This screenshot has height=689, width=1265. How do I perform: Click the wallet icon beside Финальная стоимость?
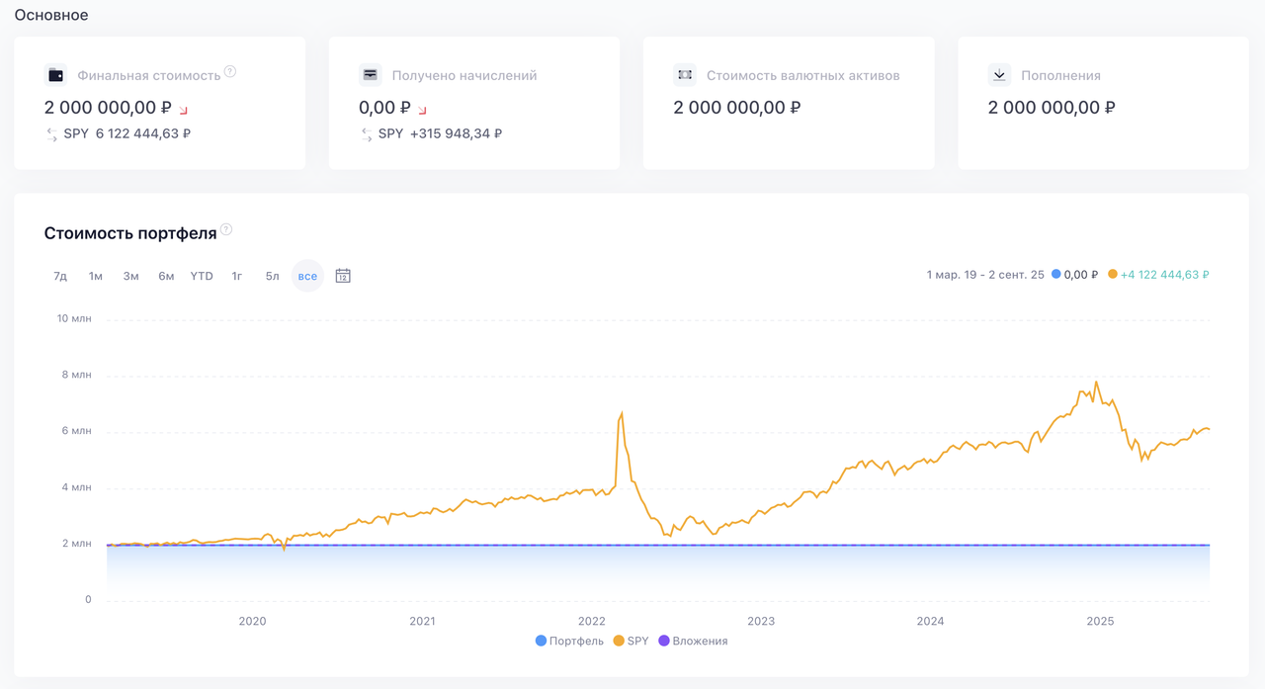(x=55, y=75)
